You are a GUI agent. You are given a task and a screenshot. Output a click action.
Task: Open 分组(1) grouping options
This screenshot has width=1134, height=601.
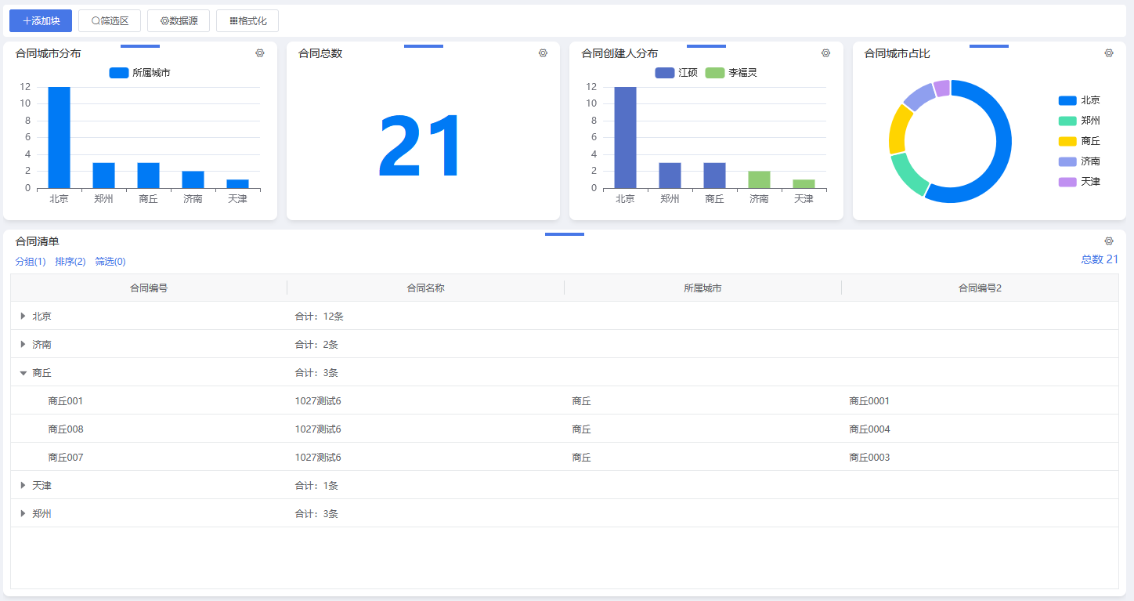pyautogui.click(x=31, y=262)
